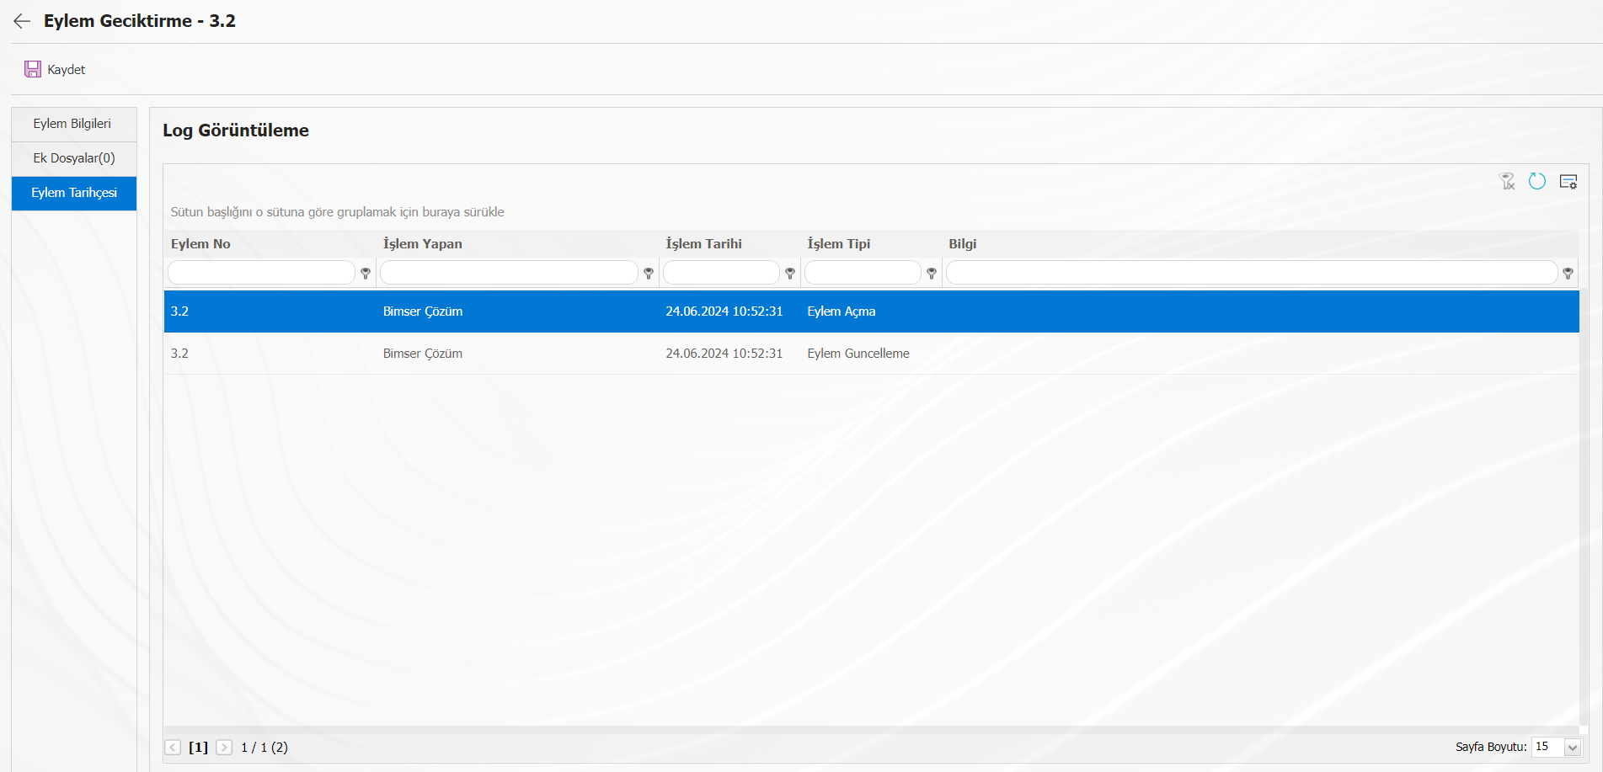Sort by İşlem Yapan column header
This screenshot has width=1603, height=772.
pos(422,243)
